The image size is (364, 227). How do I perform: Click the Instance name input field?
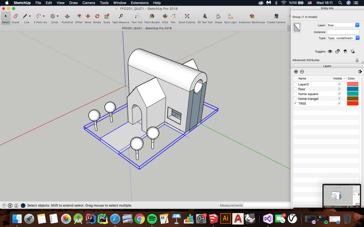click(x=343, y=32)
